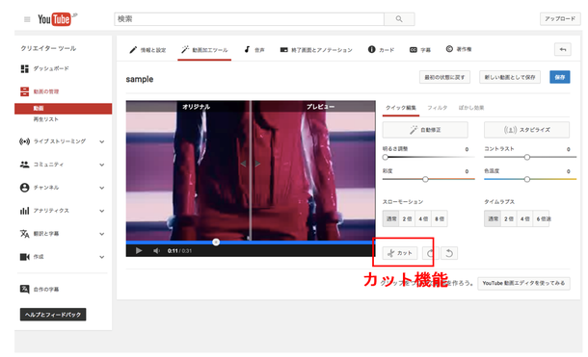This screenshot has height=357, width=588.
Task: Select スローモーション 8倍 speed
Action: [440, 219]
